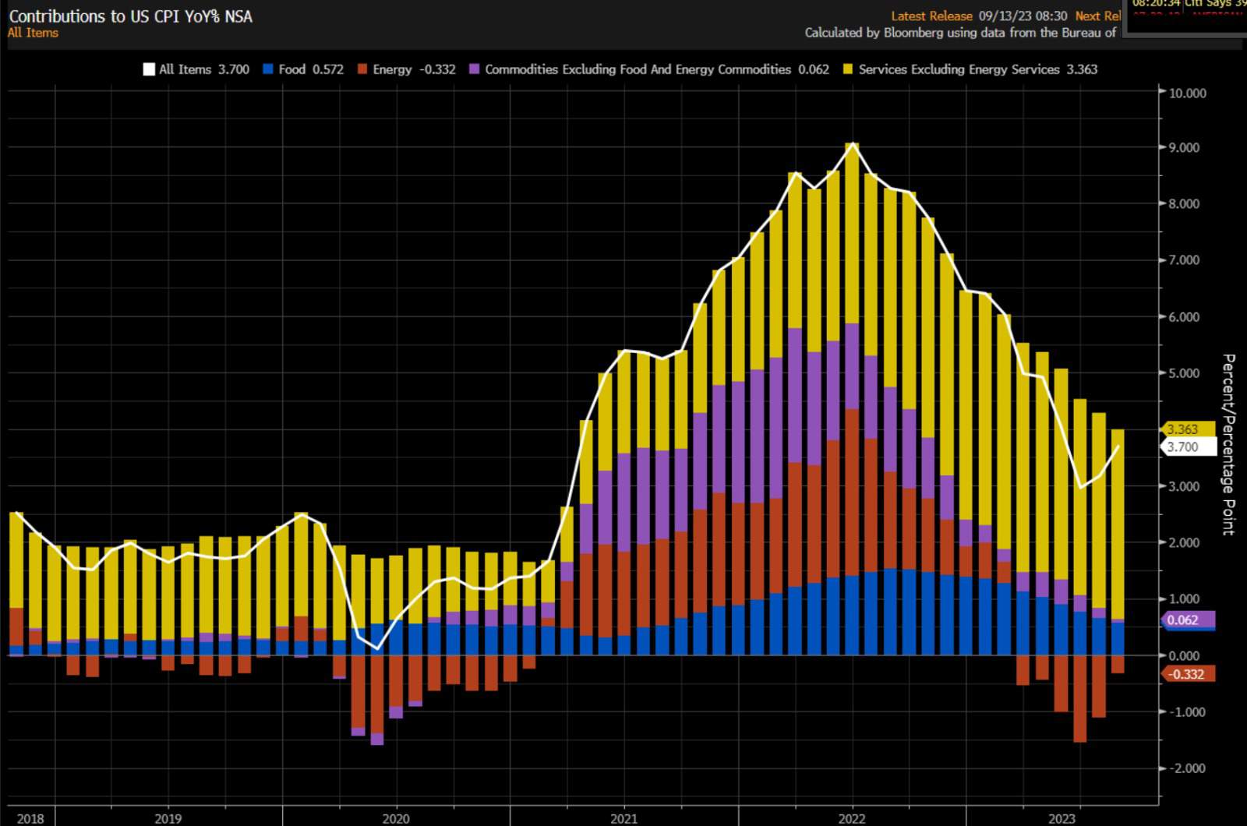Click the Next Rel label
The width and height of the screenshot is (1247, 826).
(1097, 16)
